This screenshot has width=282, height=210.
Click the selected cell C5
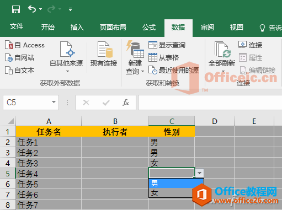(x=172, y=173)
